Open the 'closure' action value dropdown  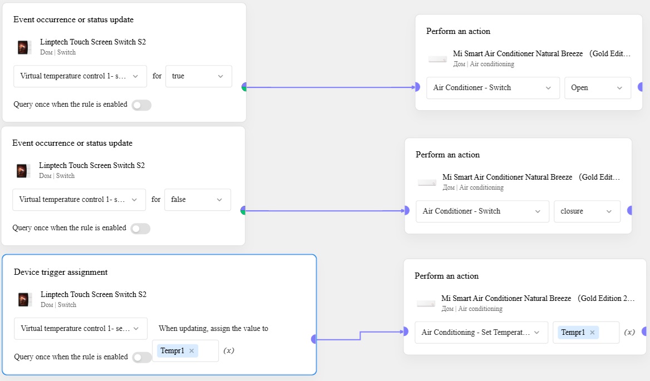pos(587,211)
